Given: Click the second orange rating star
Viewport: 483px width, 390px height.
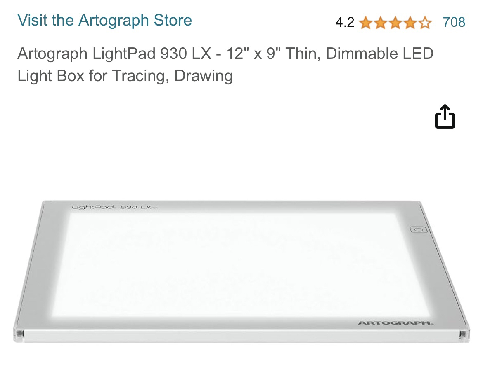Looking at the screenshot, I should point(381,22).
